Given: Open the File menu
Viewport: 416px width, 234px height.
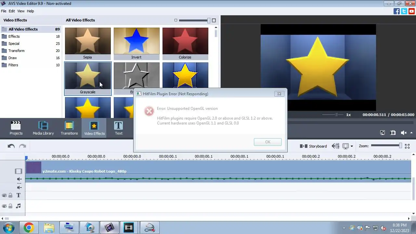Looking at the screenshot, I should click(4, 11).
